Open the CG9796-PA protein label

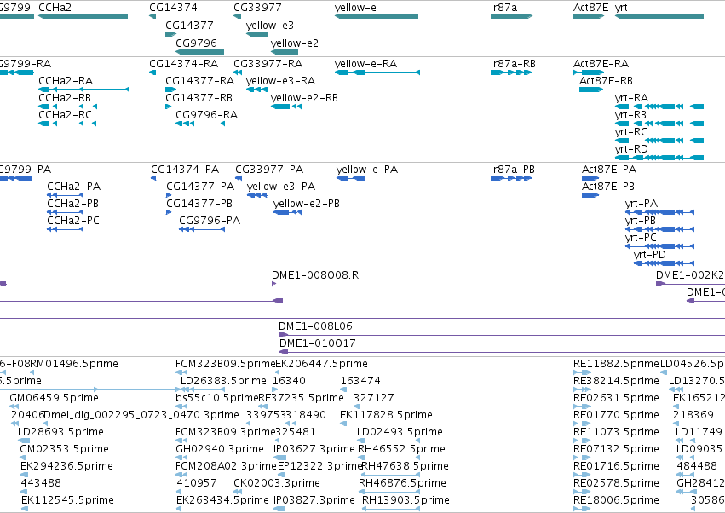pyautogui.click(x=210, y=221)
